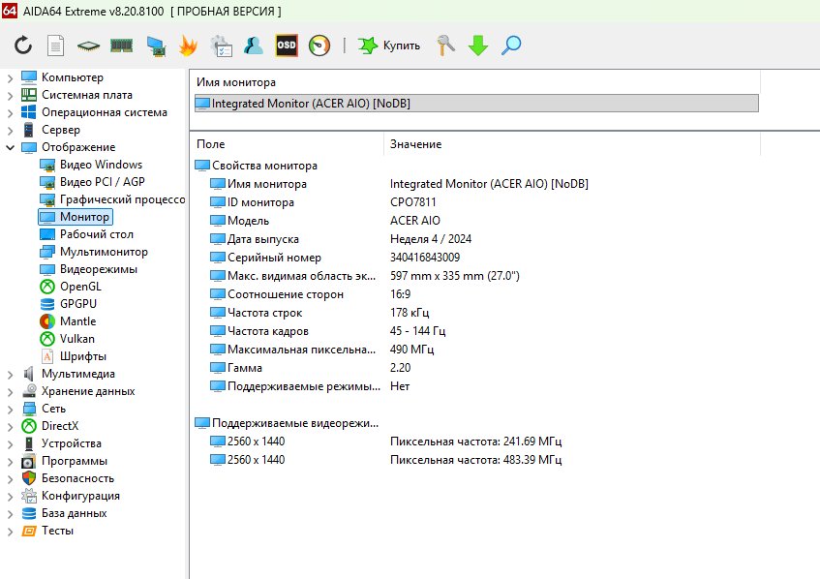Screen dimensions: 820x579
Task: Select row with pixel frequency 483.39 МГц
Action: point(386,460)
